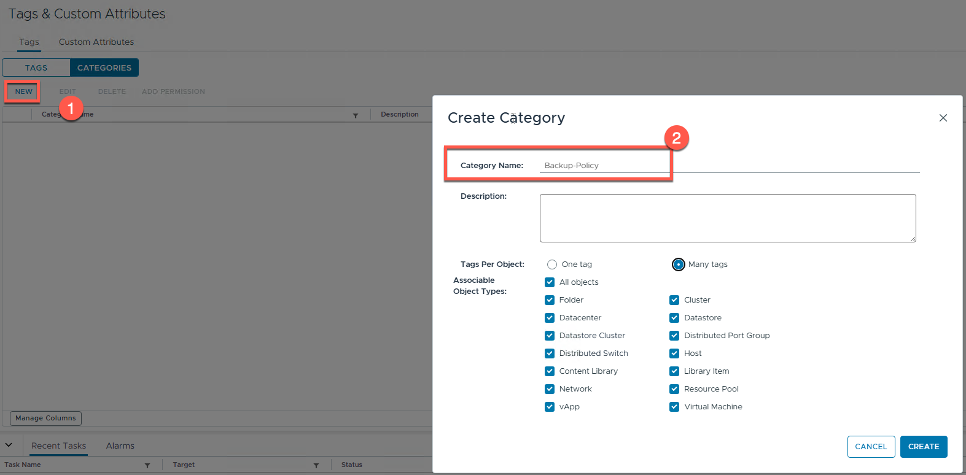Disable the Content Library checkbox
Viewport: 966px width, 475px height.
tap(550, 371)
